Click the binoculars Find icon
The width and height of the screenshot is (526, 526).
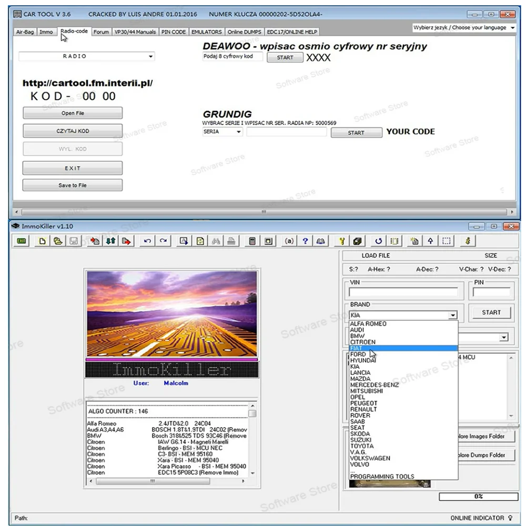tap(216, 241)
